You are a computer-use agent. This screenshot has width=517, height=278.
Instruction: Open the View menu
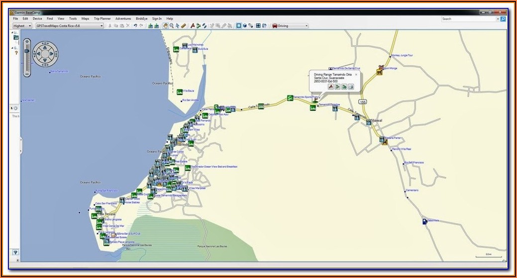pyautogui.click(x=61, y=19)
